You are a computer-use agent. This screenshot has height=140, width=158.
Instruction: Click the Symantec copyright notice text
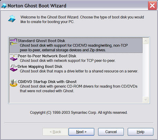pyautogui.click(x=79, y=112)
